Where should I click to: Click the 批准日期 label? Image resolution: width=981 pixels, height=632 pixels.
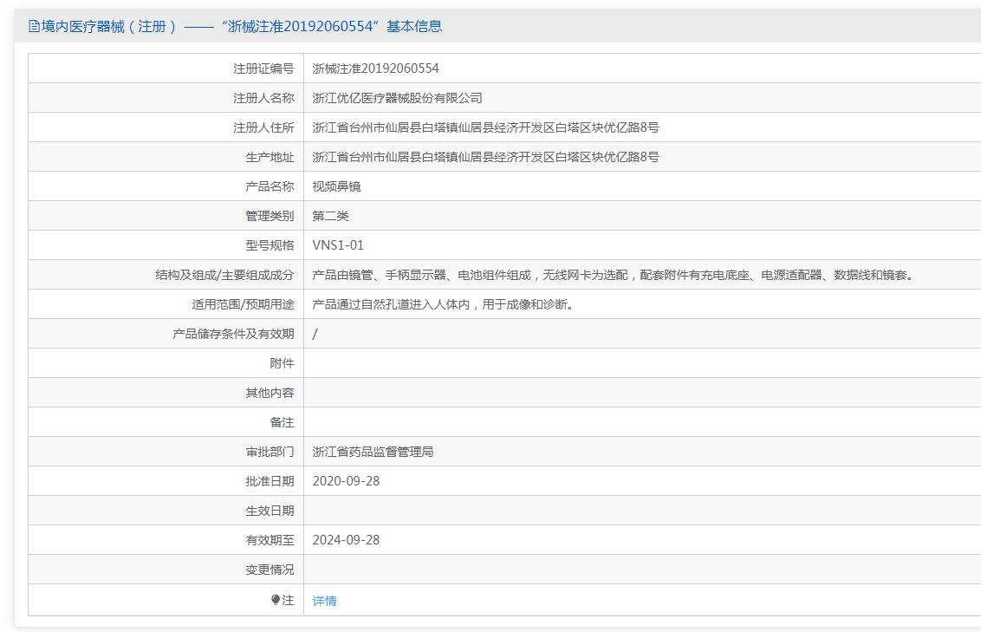coord(270,480)
